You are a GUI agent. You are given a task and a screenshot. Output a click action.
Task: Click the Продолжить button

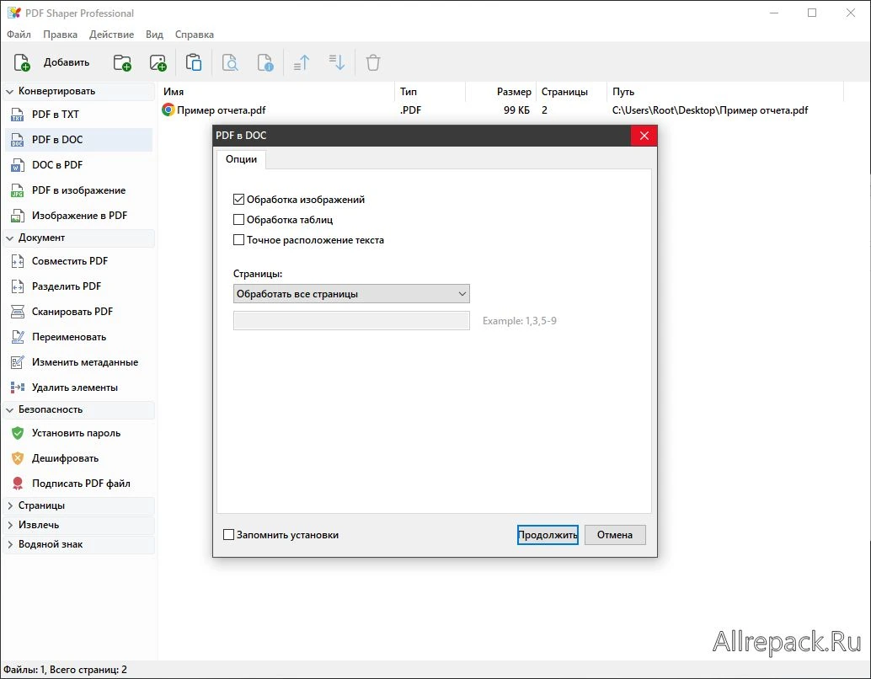pos(548,535)
